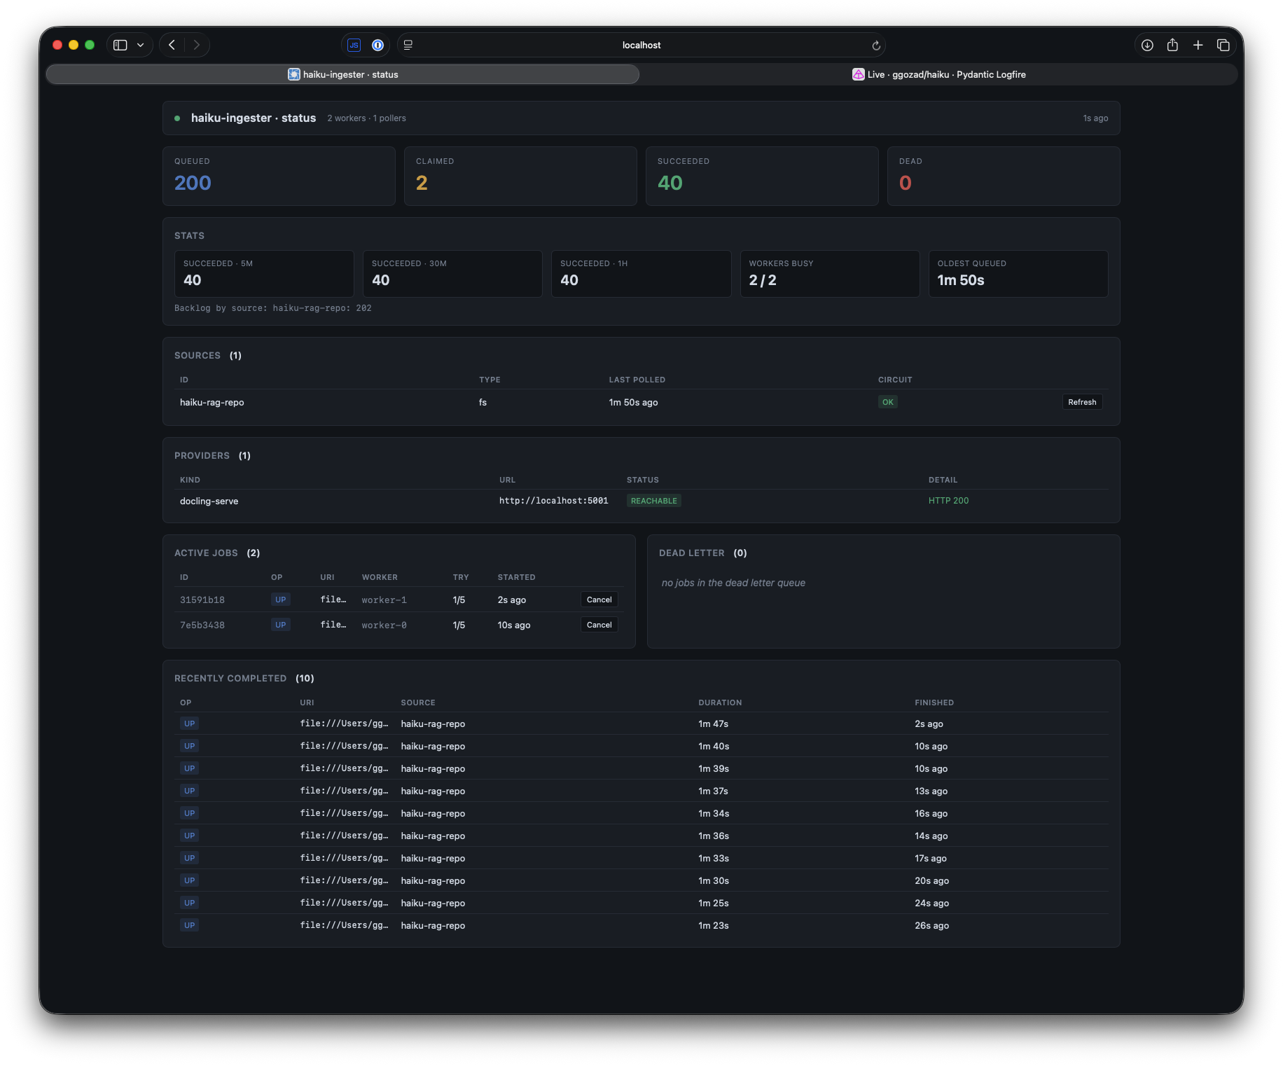Click the completed row with duration 1m 39s
This screenshot has width=1283, height=1066.
point(641,768)
